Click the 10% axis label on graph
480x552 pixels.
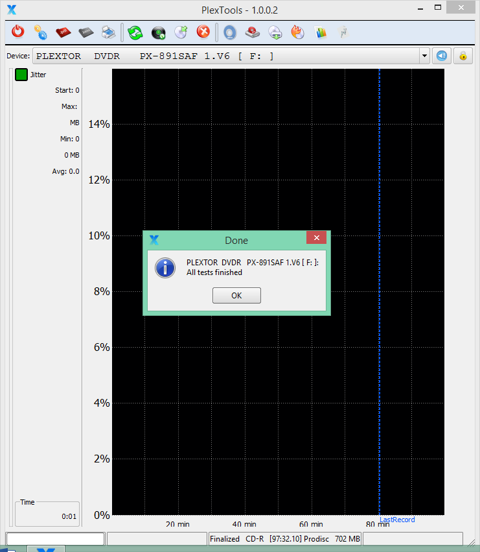[99, 236]
